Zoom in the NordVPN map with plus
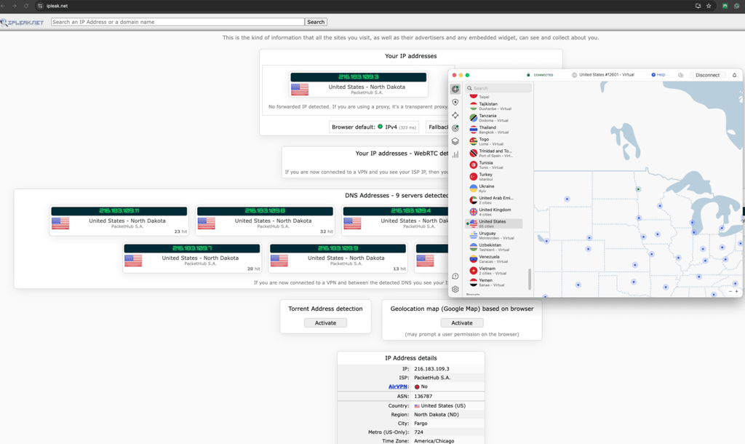The height and width of the screenshot is (444, 745). [x=737, y=291]
